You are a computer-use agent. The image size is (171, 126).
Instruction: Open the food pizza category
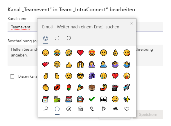[x=104, y=109]
